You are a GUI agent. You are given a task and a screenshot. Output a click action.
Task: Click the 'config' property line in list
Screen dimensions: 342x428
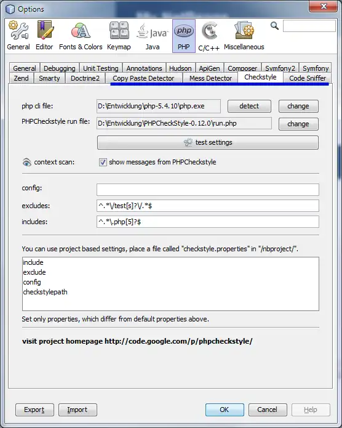click(x=32, y=282)
